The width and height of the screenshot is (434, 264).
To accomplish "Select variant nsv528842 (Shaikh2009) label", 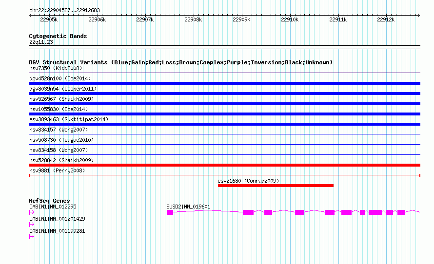I will click(x=61, y=160).
